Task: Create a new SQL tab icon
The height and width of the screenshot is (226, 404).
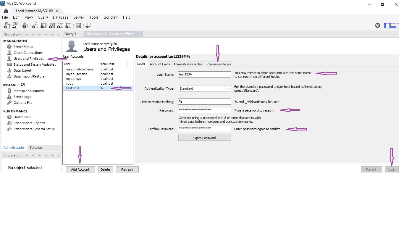Action: (7, 26)
